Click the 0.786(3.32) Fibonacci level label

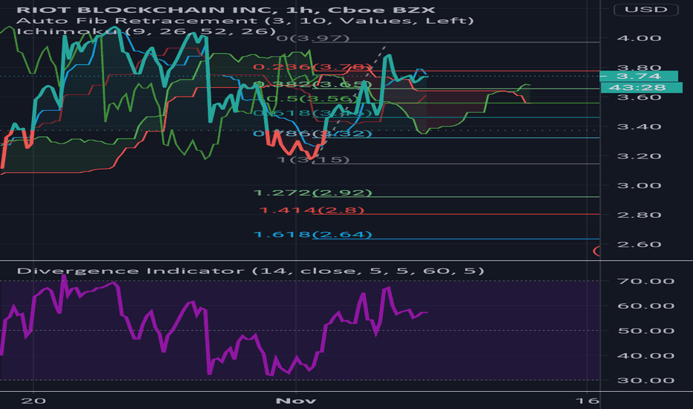pos(312,134)
